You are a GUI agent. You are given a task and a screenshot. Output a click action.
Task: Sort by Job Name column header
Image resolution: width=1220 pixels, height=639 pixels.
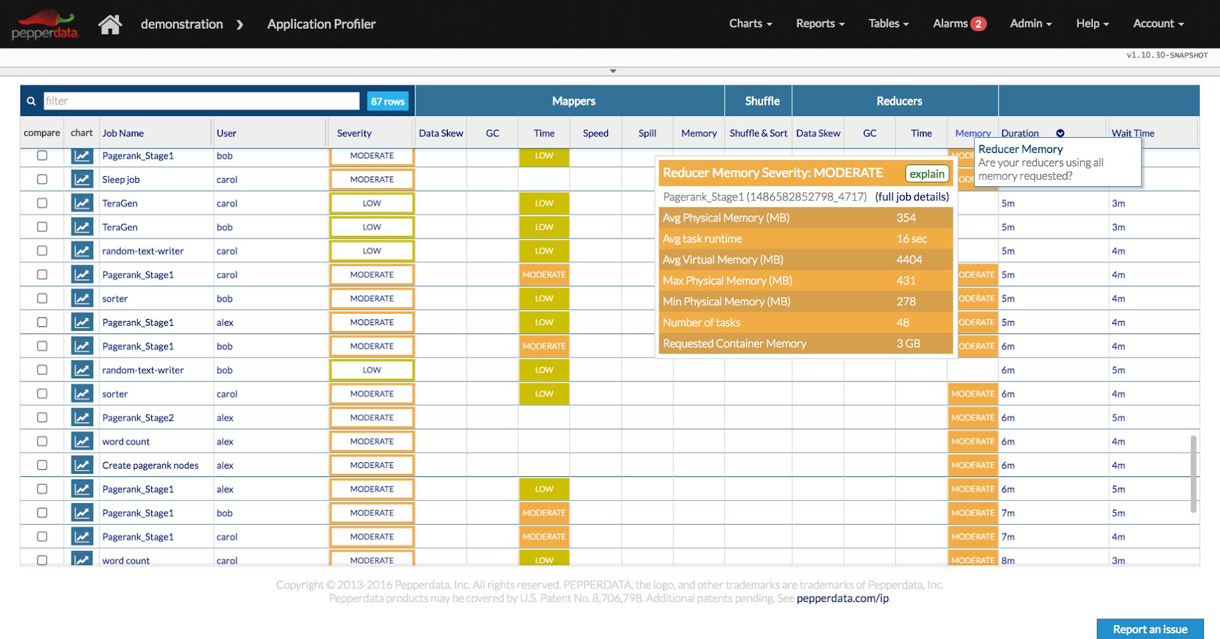pos(123,133)
